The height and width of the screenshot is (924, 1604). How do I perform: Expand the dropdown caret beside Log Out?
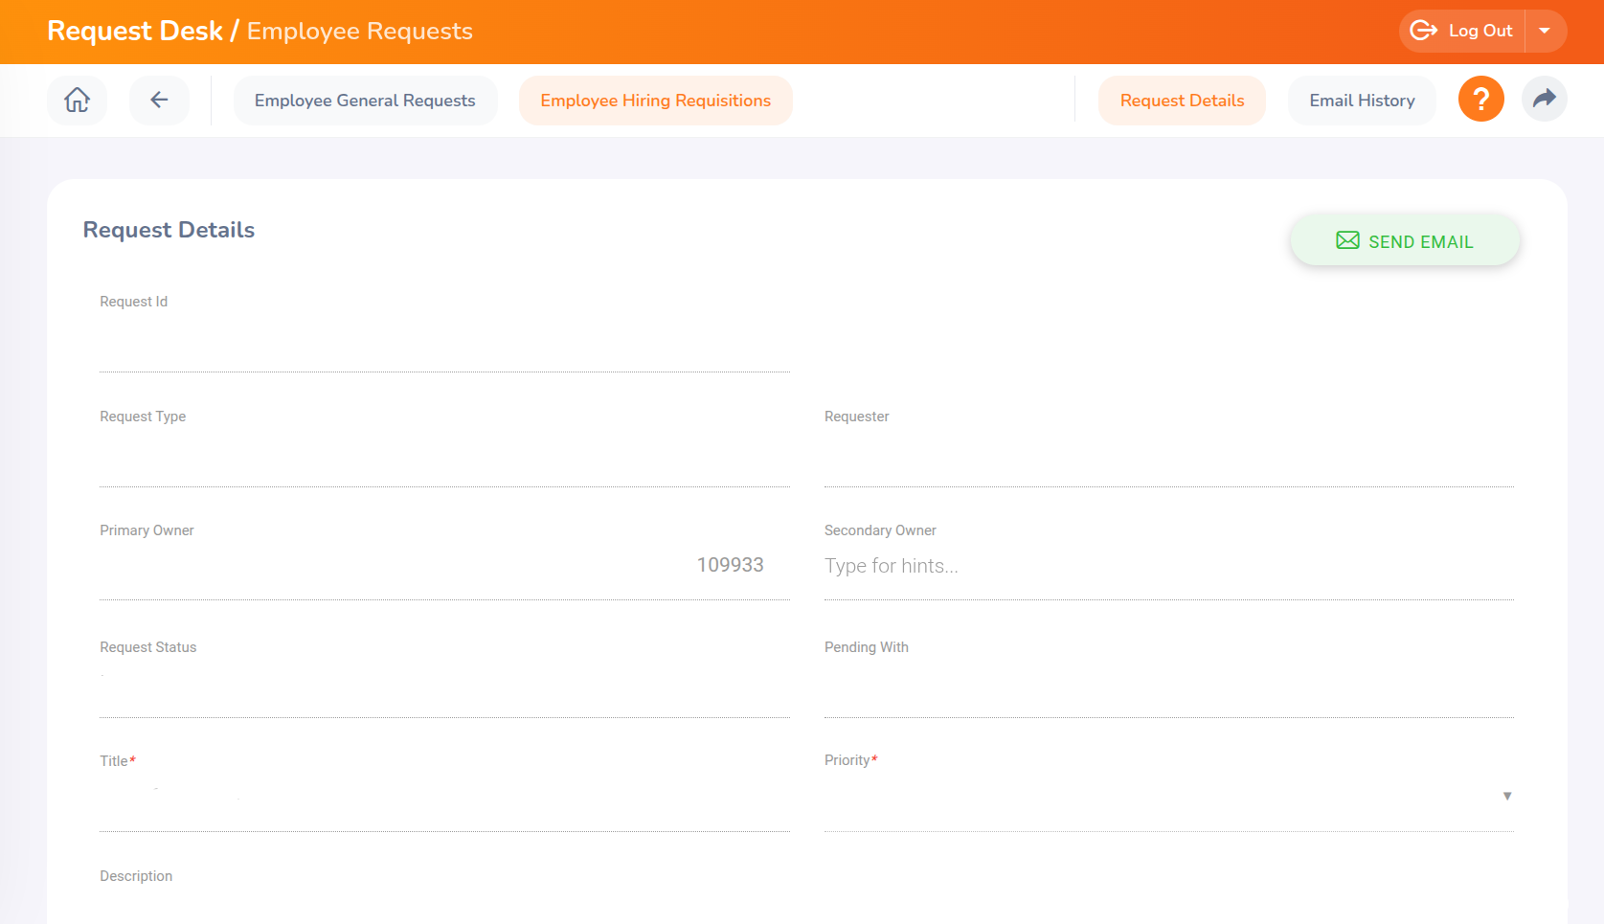[x=1545, y=31]
